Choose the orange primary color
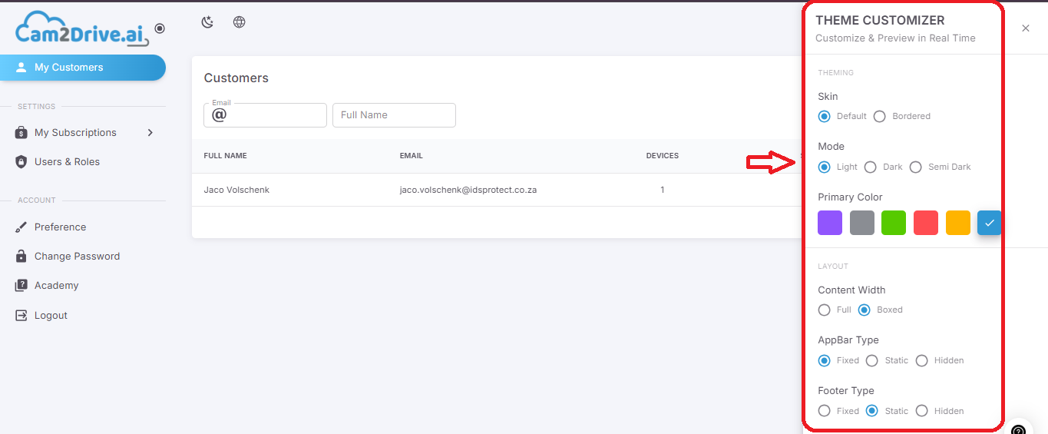This screenshot has height=434, width=1048. 958,223
